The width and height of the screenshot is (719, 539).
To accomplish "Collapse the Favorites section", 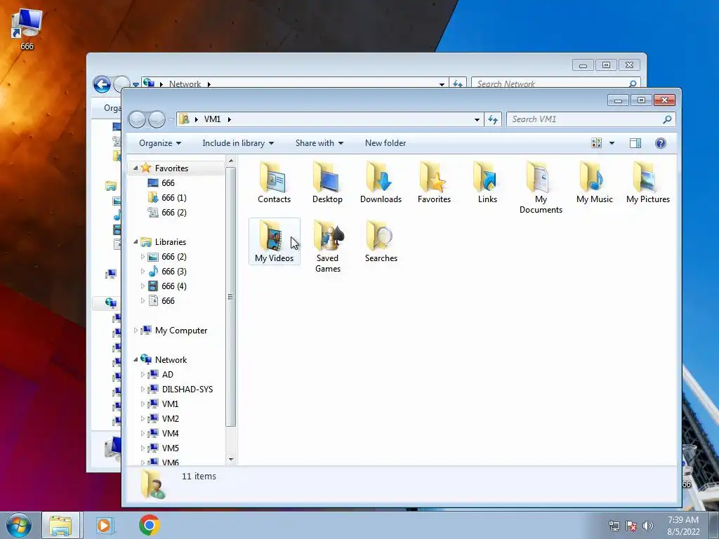I will [x=136, y=168].
